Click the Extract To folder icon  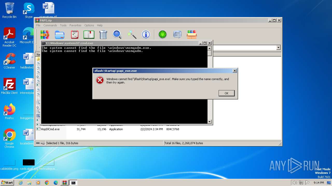(60, 34)
